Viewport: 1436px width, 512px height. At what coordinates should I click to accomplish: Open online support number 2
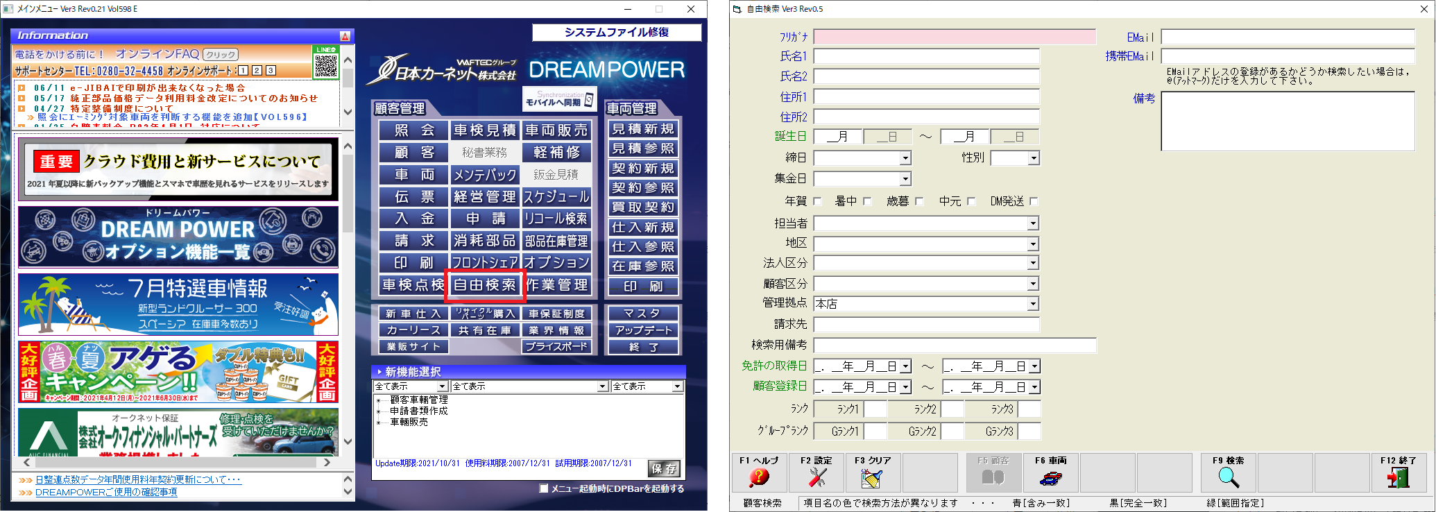pyautogui.click(x=257, y=71)
